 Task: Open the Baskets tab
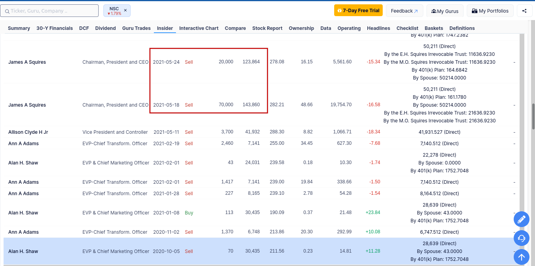(434, 28)
